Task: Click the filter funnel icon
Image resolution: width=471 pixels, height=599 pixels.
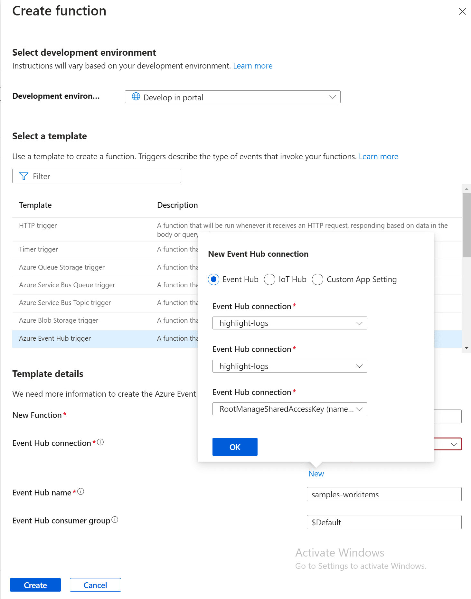Action: [24, 176]
